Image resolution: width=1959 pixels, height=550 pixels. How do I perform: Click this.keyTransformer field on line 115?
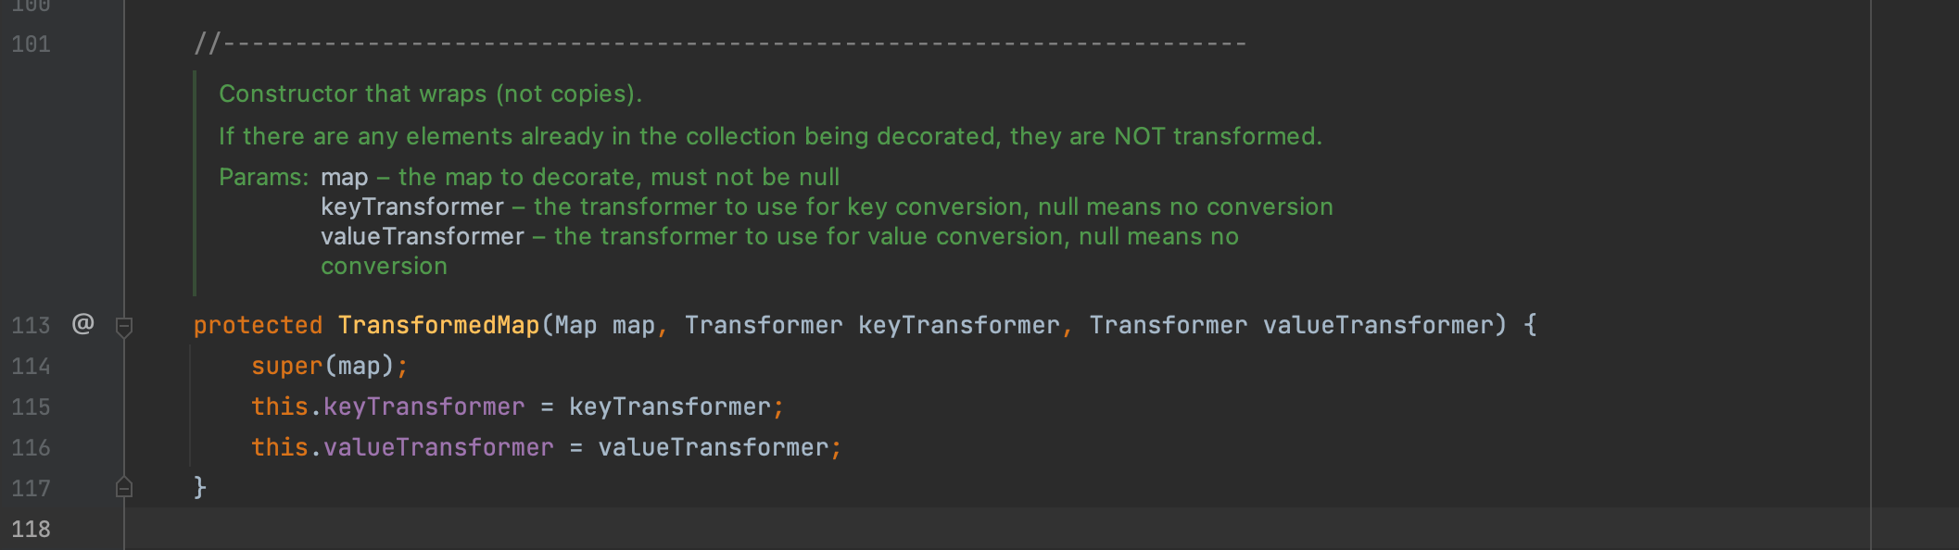point(387,406)
